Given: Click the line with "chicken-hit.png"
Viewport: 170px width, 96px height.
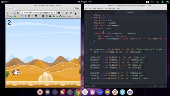Looking at the screenshot, I should coord(120,78).
